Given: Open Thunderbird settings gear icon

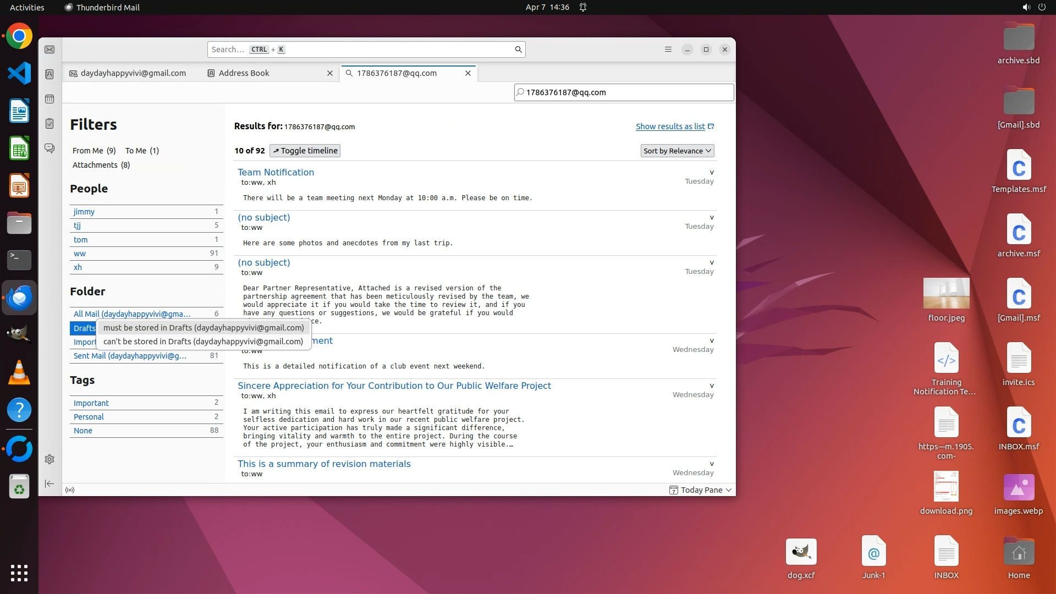Looking at the screenshot, I should click(50, 459).
